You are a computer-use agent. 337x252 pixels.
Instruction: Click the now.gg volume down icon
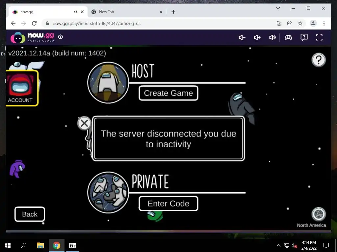(x=242, y=37)
